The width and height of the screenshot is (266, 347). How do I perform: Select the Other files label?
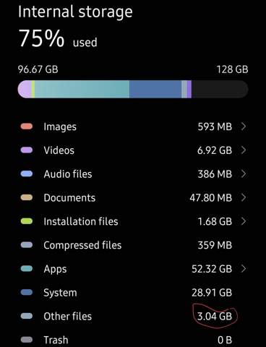point(68,316)
